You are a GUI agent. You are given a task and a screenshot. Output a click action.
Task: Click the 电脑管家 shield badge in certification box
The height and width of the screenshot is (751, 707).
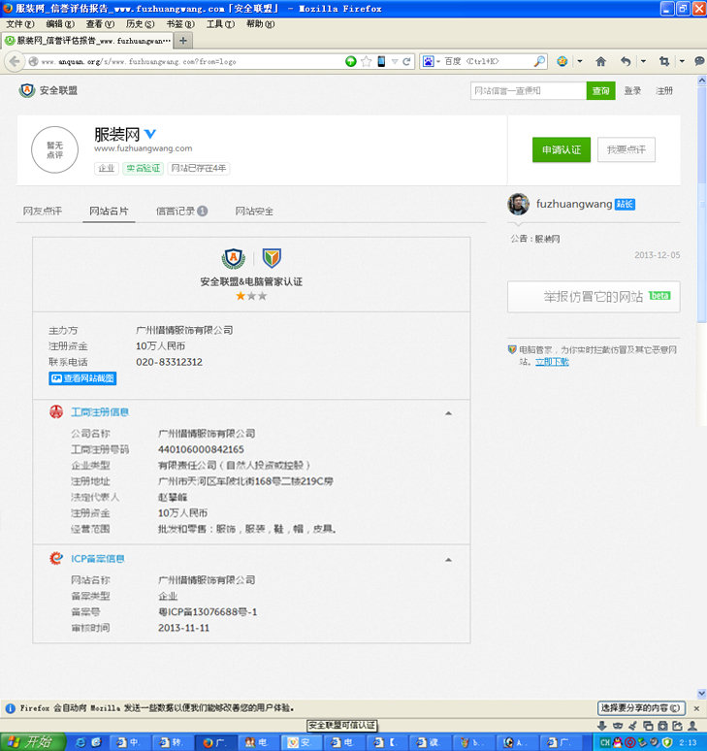point(272,258)
